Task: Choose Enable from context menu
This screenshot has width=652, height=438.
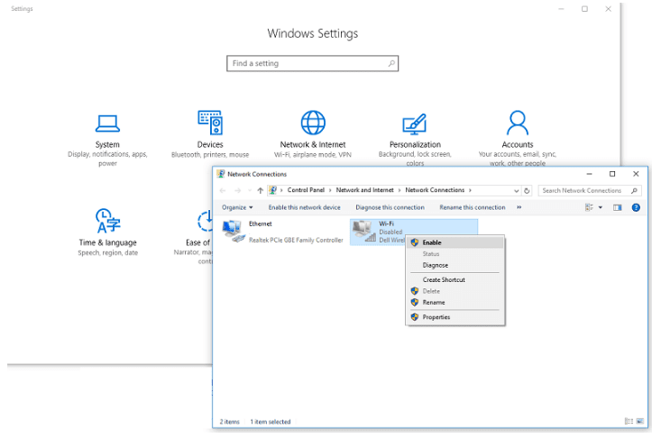Action: click(455, 242)
